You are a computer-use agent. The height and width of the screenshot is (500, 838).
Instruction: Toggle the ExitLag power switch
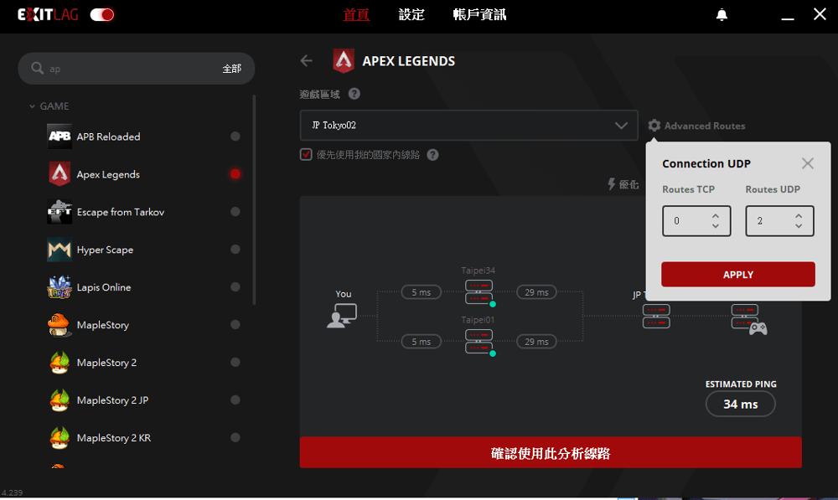101,14
